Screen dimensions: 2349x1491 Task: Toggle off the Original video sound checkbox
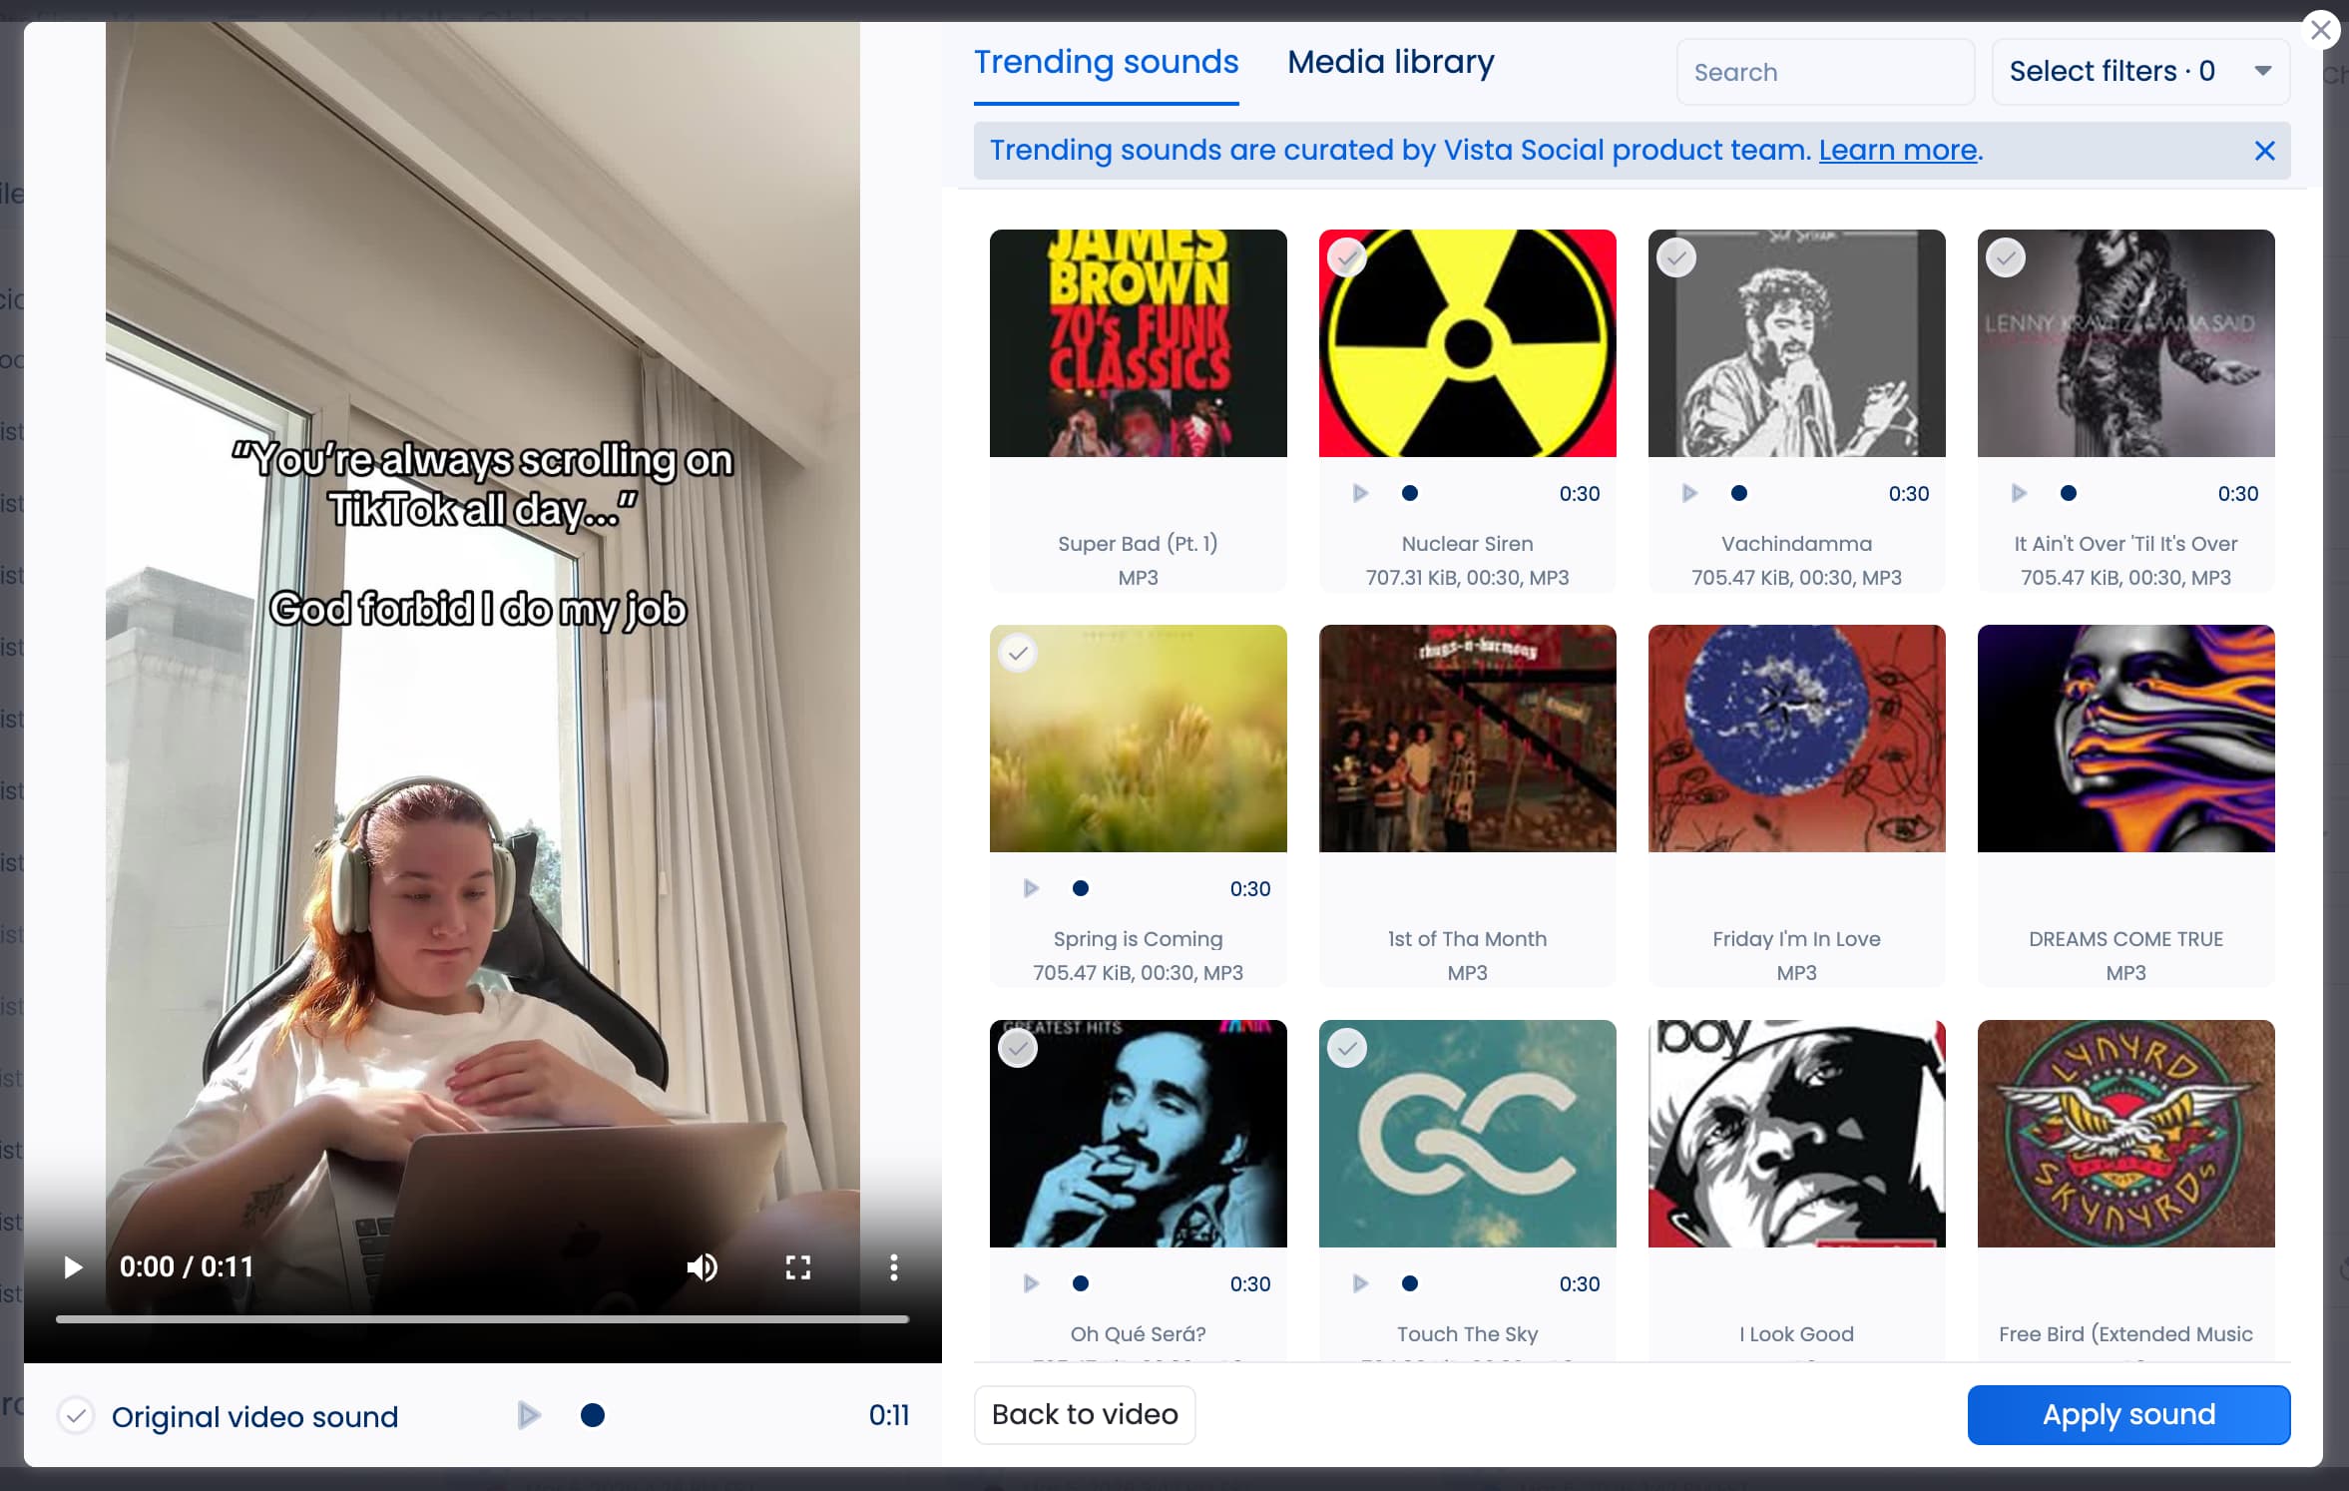pyautogui.click(x=76, y=1415)
